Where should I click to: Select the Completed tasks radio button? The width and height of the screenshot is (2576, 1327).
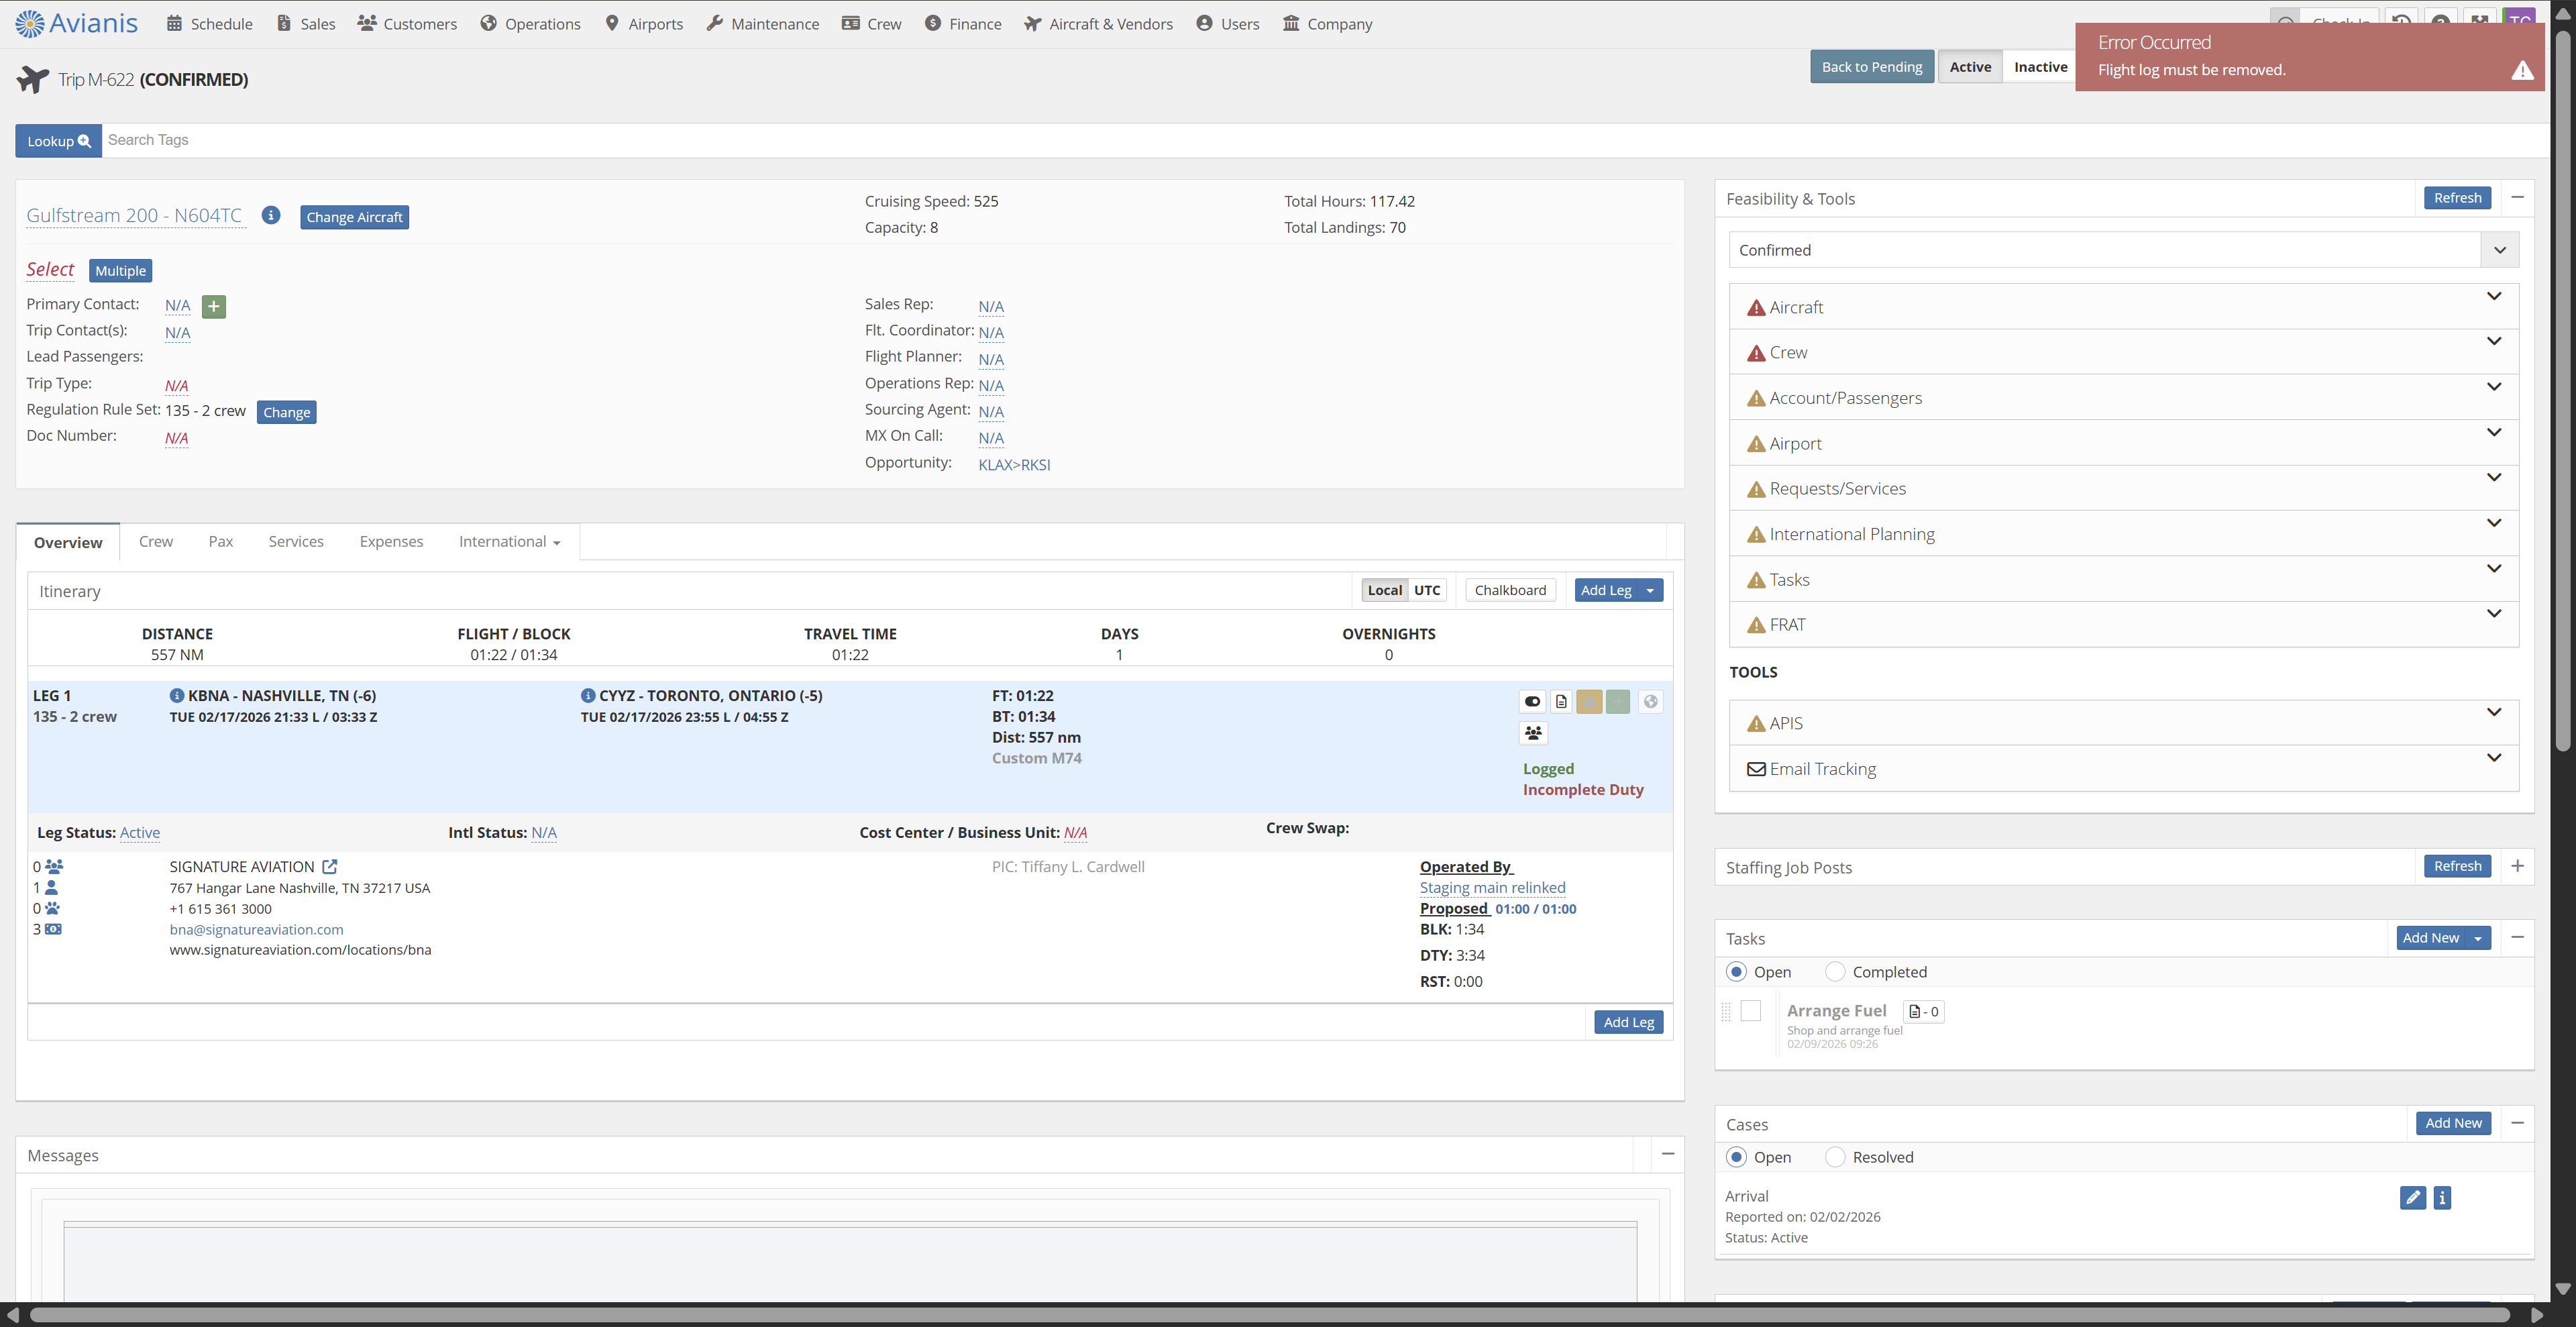[x=1835, y=971]
